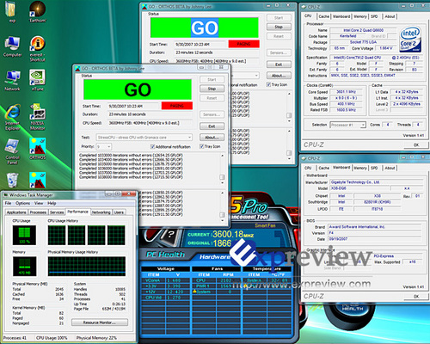Select the Cache tab in CPU-Z processor window
430x344 pixels.
click(x=323, y=16)
